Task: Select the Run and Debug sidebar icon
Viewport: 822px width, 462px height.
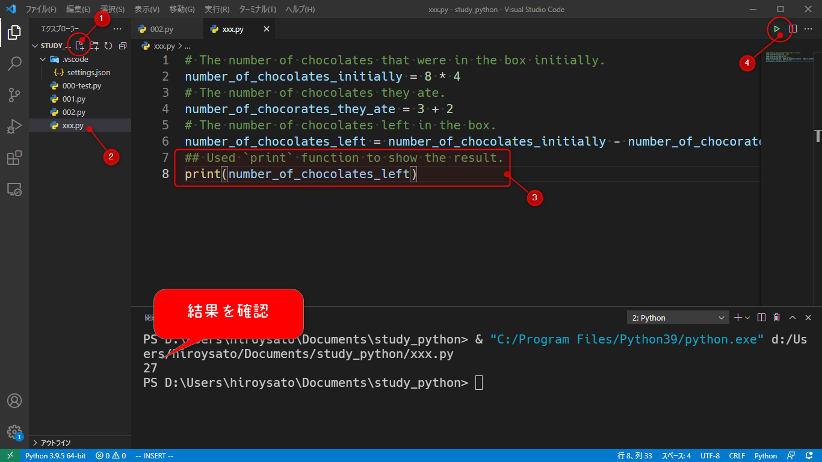Action: [14, 126]
